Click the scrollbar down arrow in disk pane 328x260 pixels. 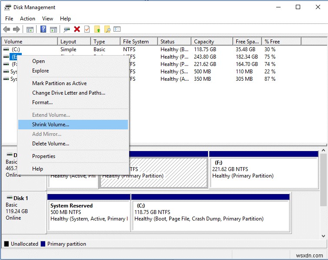pos(323,236)
